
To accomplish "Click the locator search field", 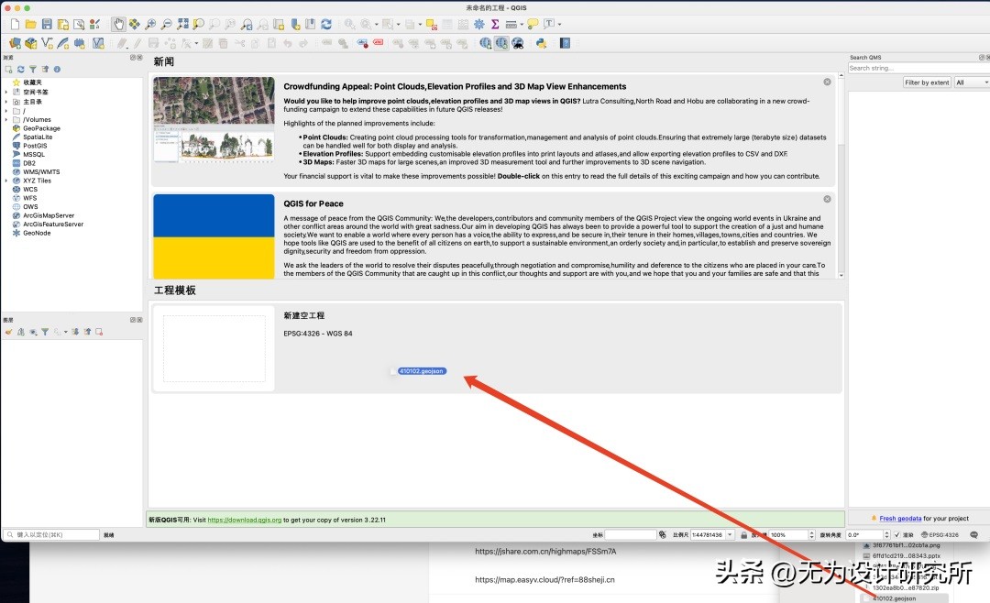I will pos(51,535).
